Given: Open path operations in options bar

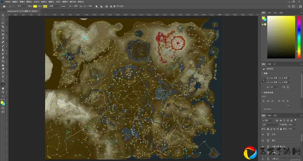Looking at the screenshot, I should [96, 6].
